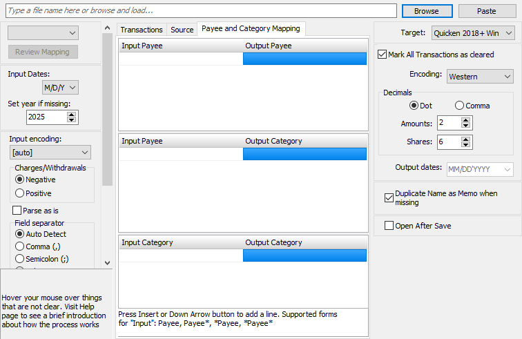The width and height of the screenshot is (522, 339).
Task: Switch to the Source tab
Action: coord(182,30)
